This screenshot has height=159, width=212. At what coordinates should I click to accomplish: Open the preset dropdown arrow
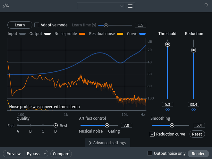(x=122, y=6)
